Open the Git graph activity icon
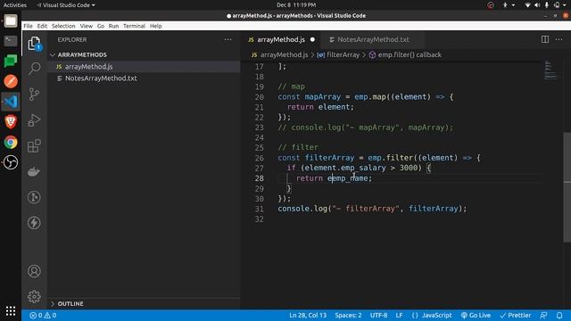This screenshot has height=321, width=571. [x=34, y=197]
